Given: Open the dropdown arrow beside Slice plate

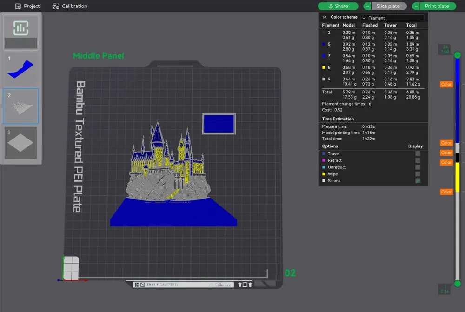Looking at the screenshot, I should (367, 6).
